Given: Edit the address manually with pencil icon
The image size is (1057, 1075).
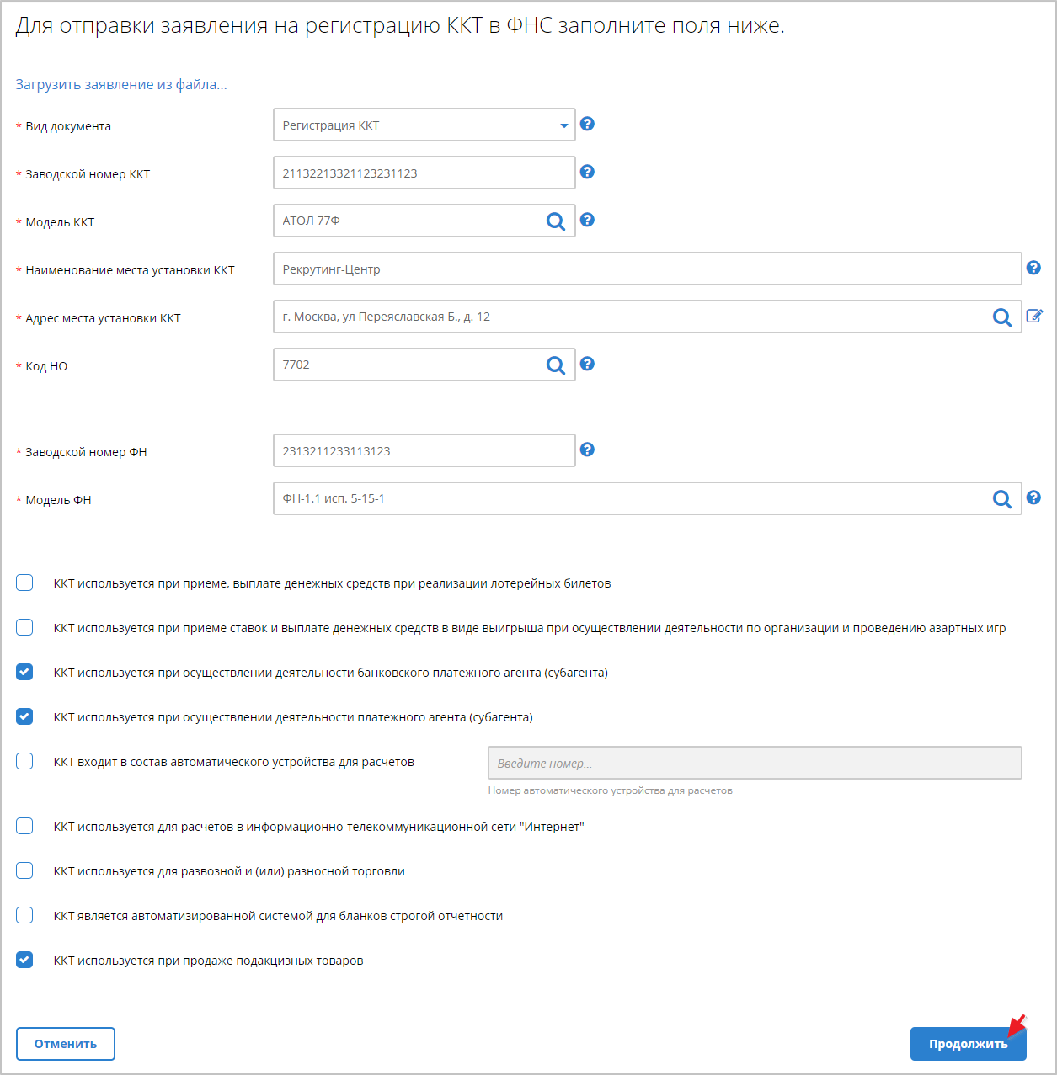Looking at the screenshot, I should 1034,316.
